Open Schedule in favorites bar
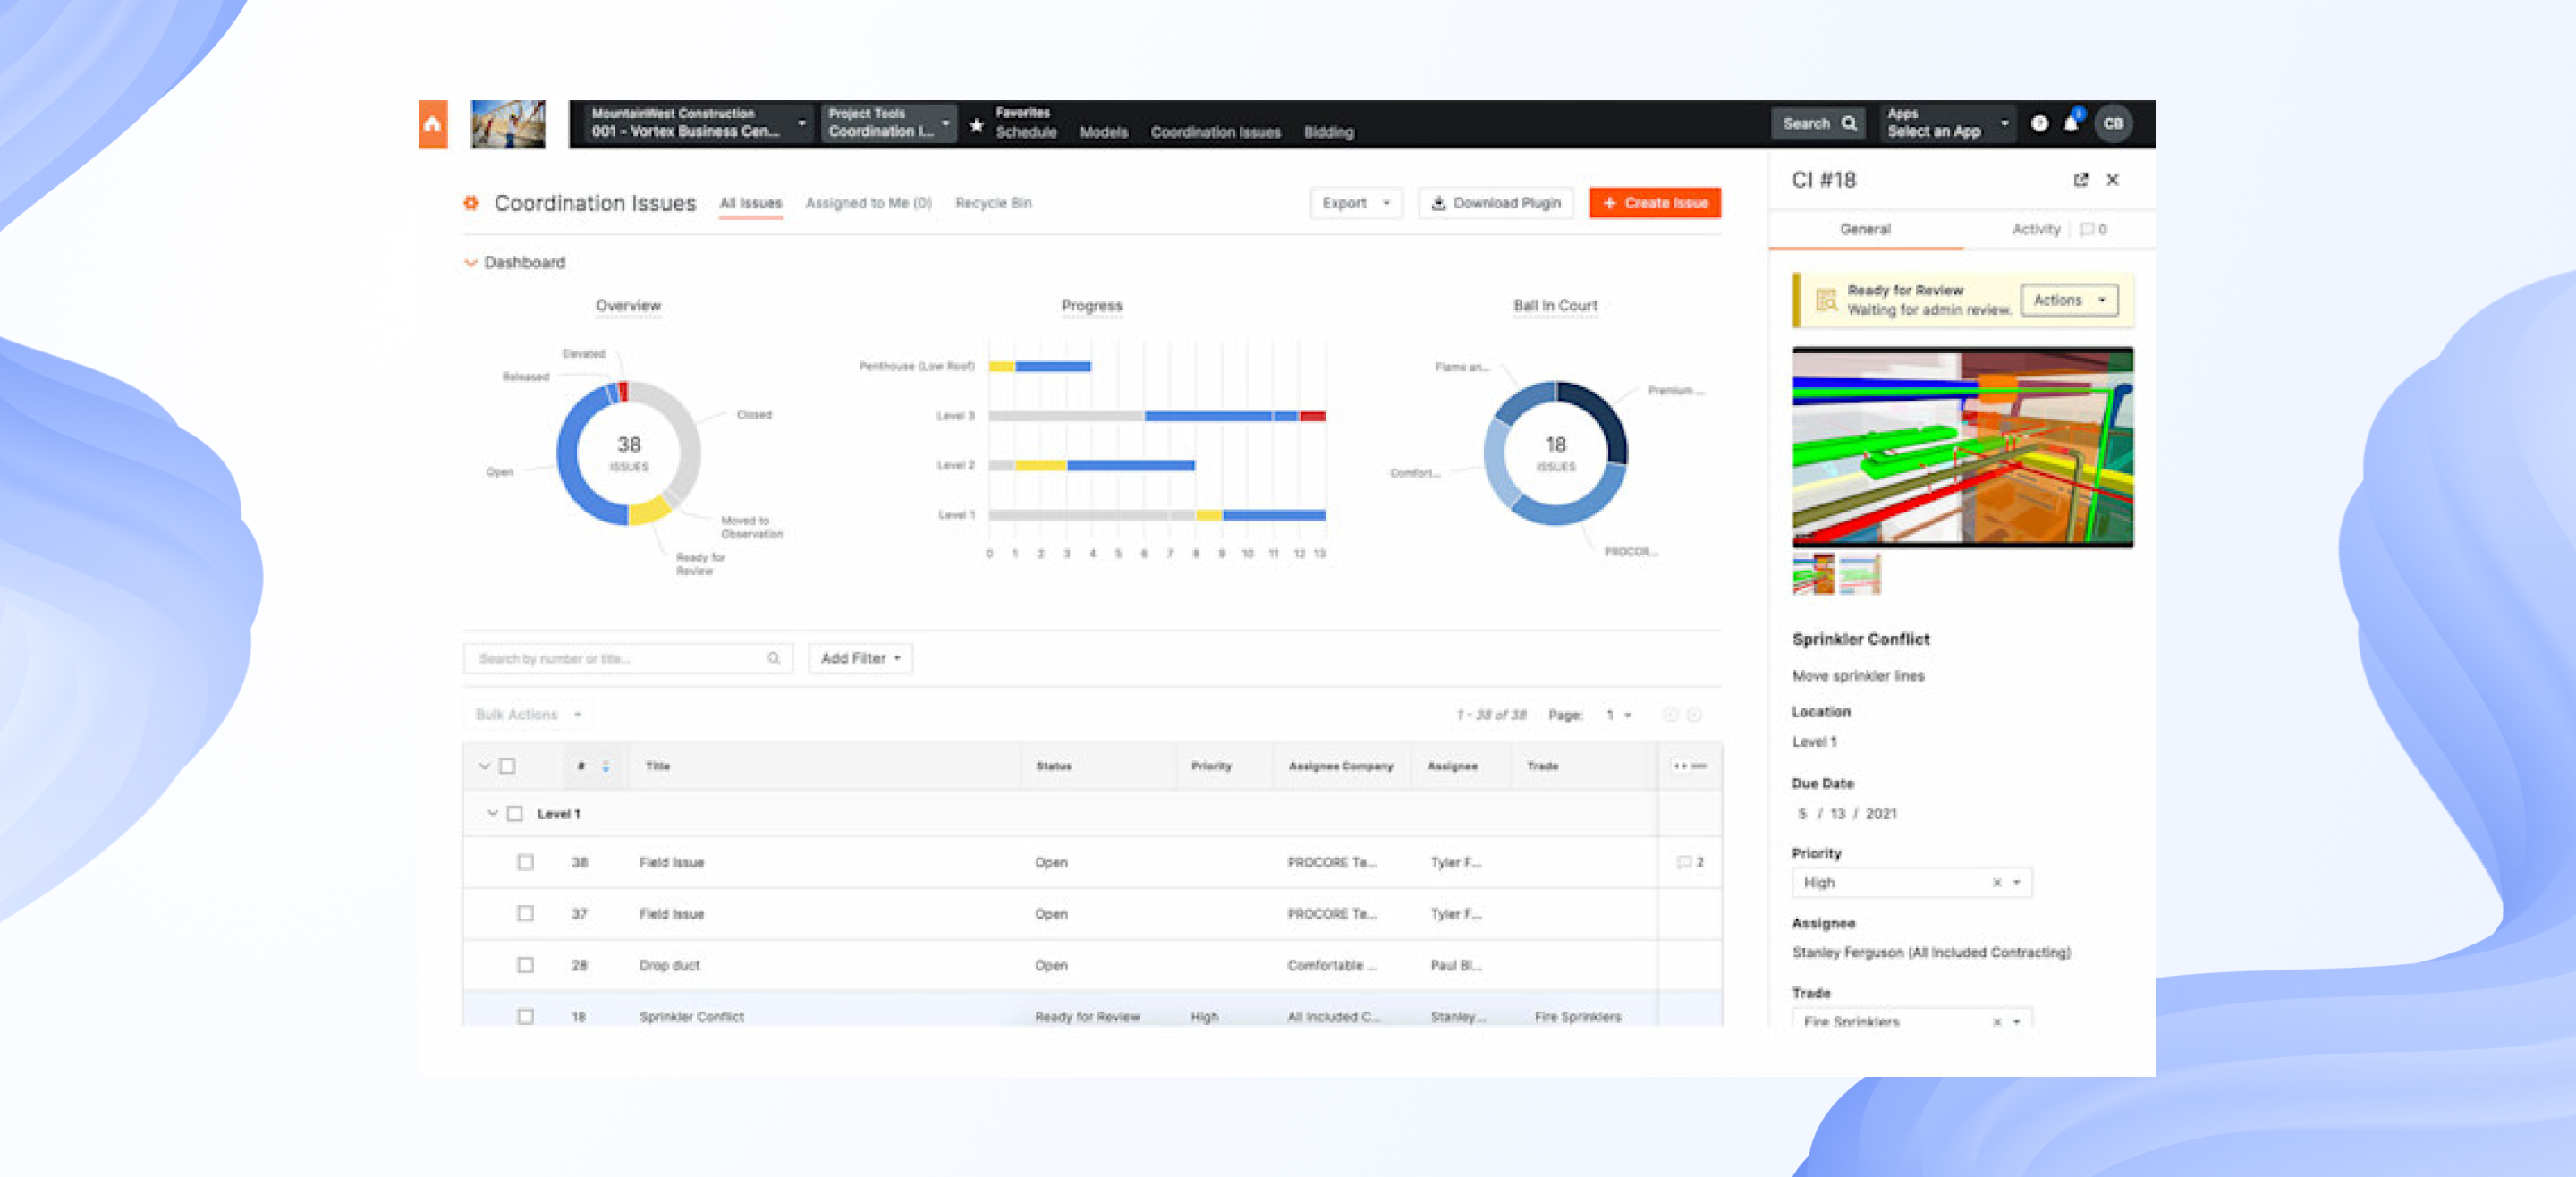 click(x=1026, y=132)
